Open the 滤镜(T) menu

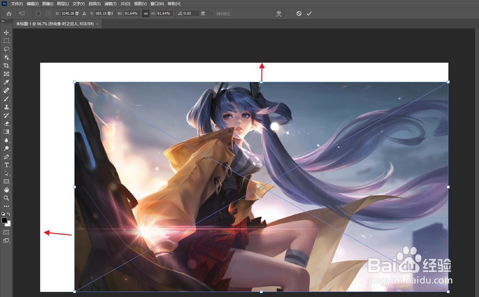(110, 4)
